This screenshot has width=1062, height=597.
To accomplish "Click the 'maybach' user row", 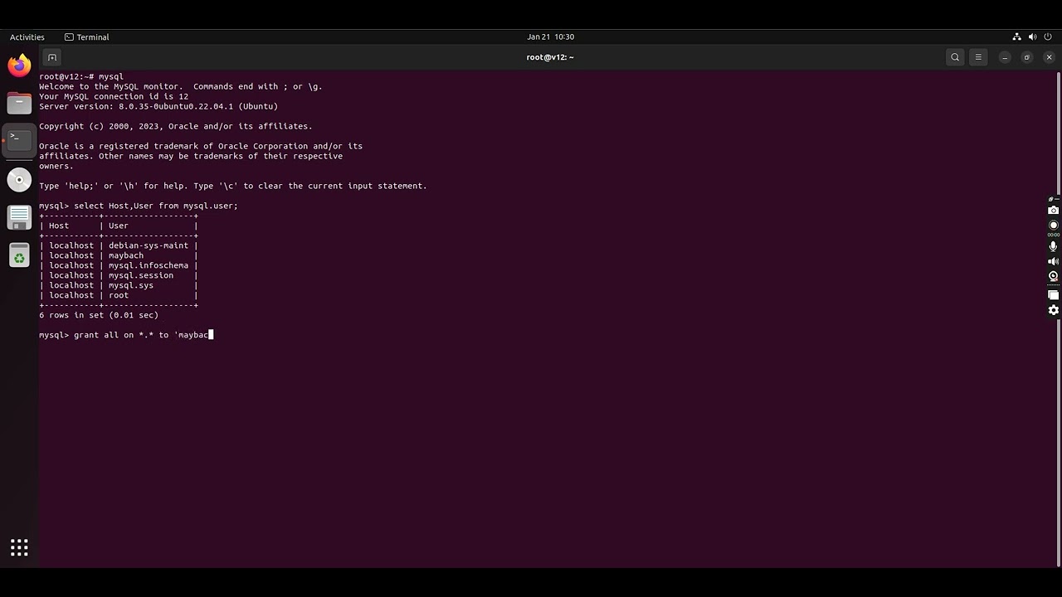I will coord(119,255).
